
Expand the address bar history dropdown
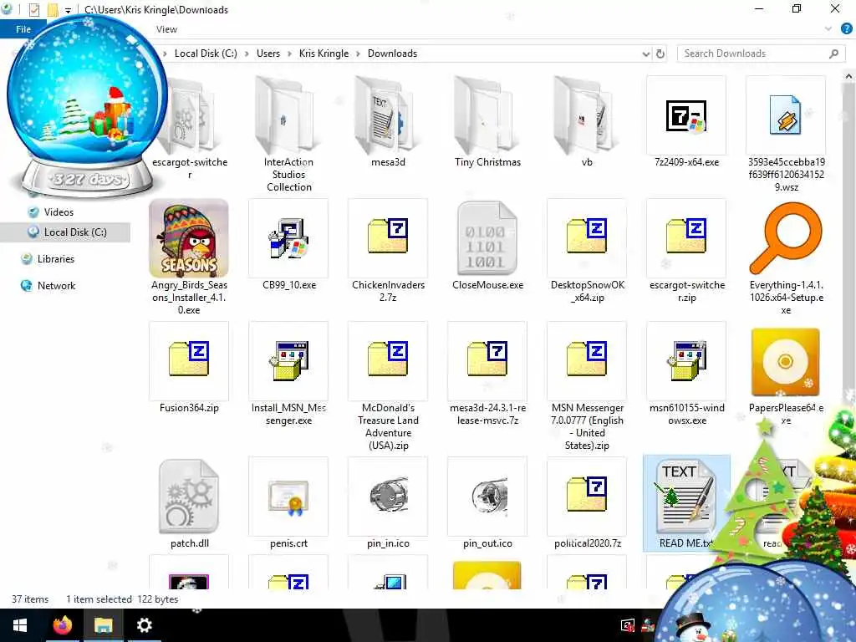(646, 54)
